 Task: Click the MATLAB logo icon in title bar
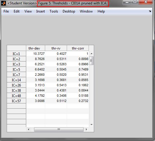coord(3,3)
